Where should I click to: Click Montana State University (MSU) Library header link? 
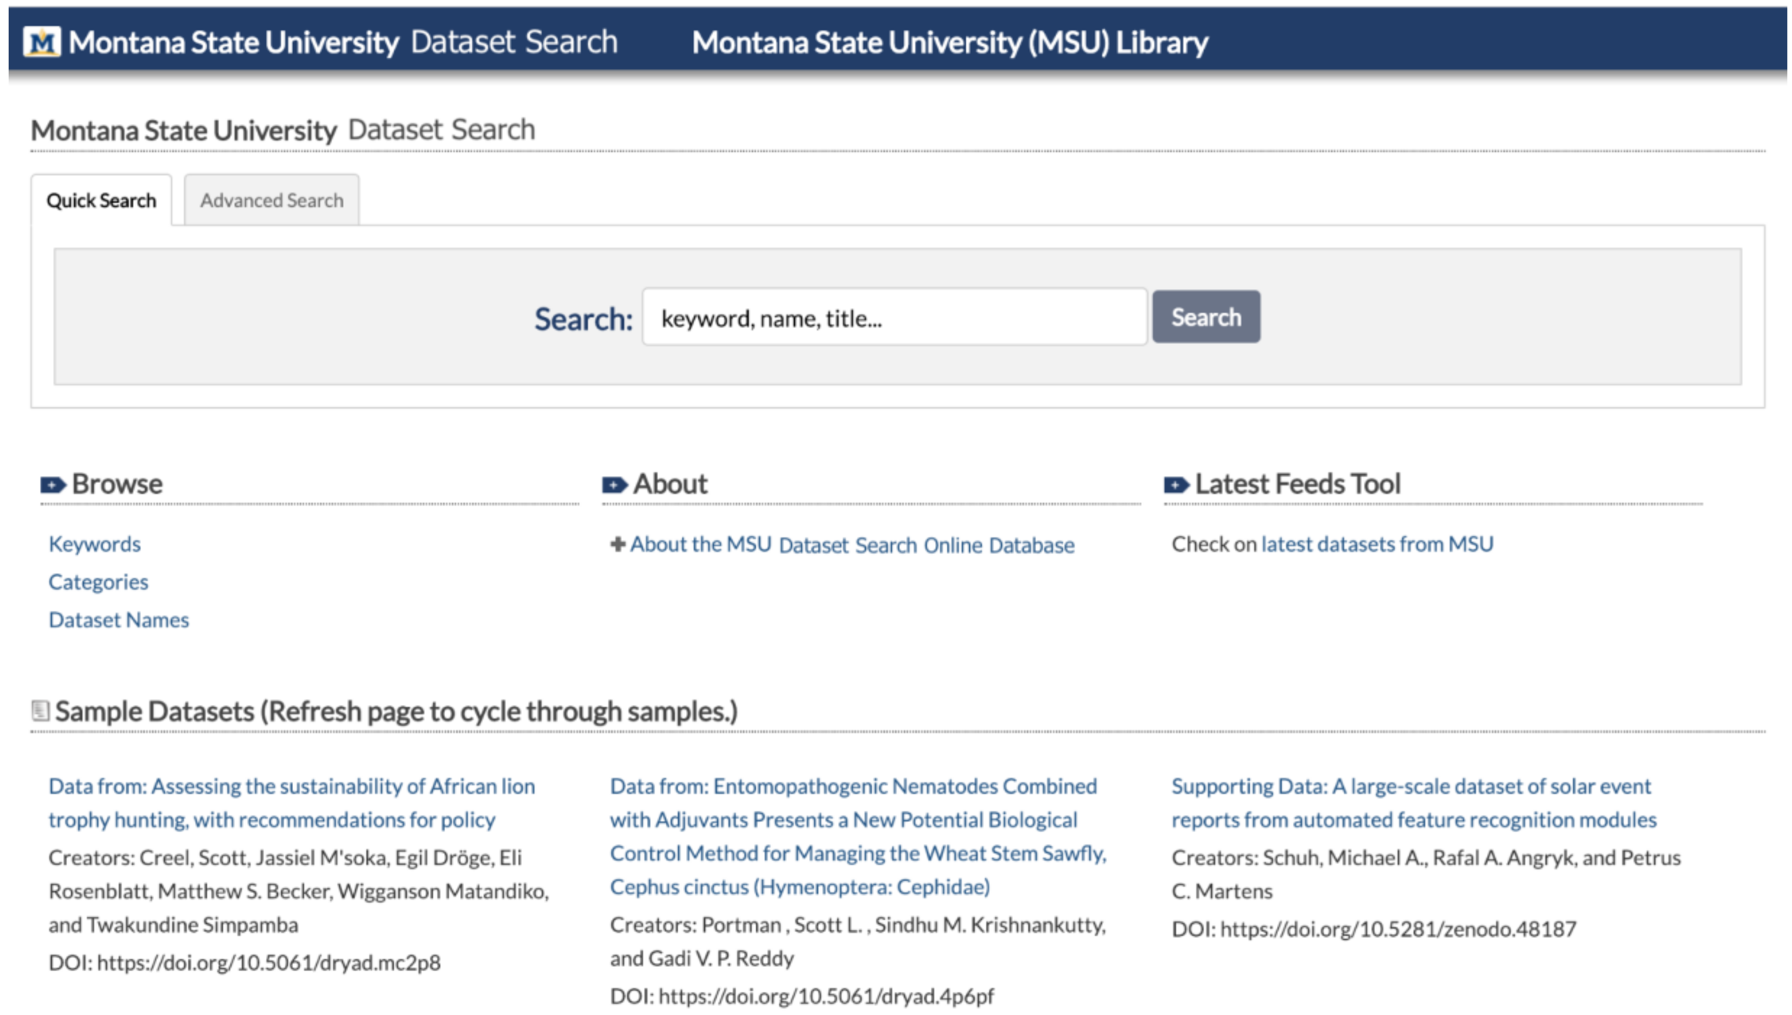click(x=950, y=42)
